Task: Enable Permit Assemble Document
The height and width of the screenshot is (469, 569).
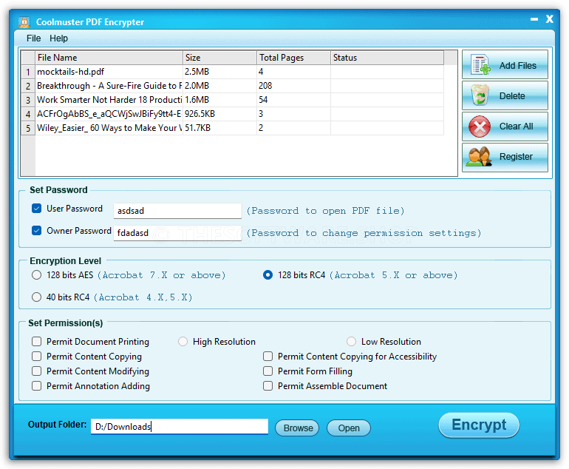Action: 268,386
